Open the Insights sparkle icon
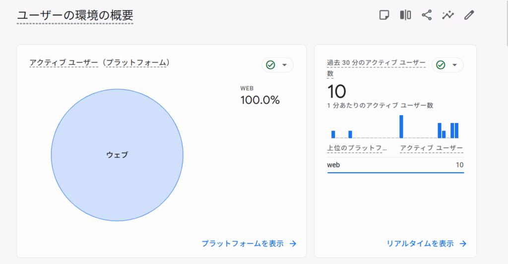This screenshot has height=264, width=508. tap(448, 15)
